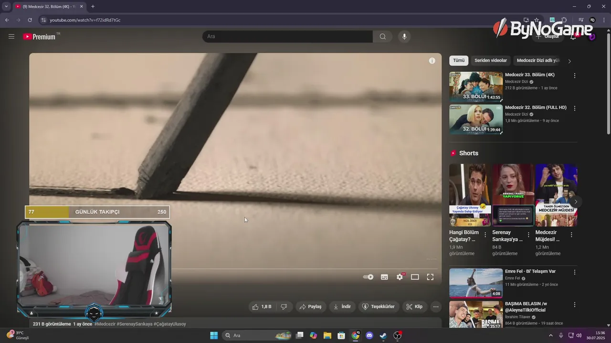The image size is (611, 343).
Task: Open media controls icon in toolbar
Action: pyautogui.click(x=581, y=20)
